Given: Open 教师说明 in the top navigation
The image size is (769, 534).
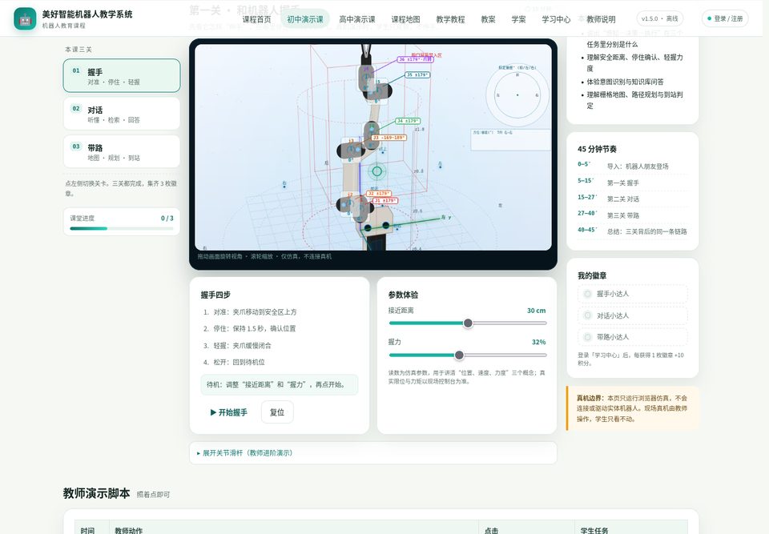Looking at the screenshot, I should 601,19.
